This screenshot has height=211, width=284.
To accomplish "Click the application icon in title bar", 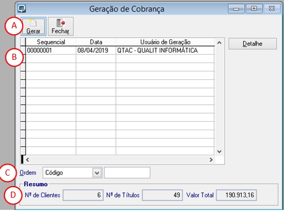I will pyautogui.click(x=22, y=9).
